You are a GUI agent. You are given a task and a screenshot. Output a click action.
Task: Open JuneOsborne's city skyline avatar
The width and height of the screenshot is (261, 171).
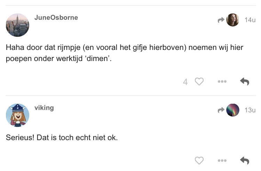pyautogui.click(x=17, y=25)
